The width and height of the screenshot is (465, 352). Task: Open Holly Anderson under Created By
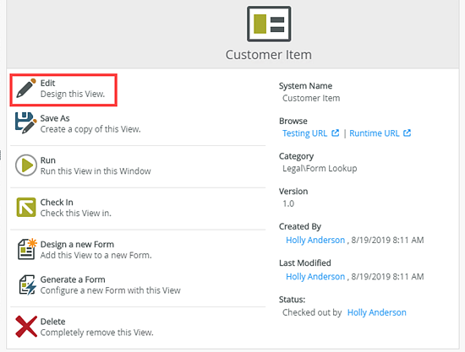(315, 240)
